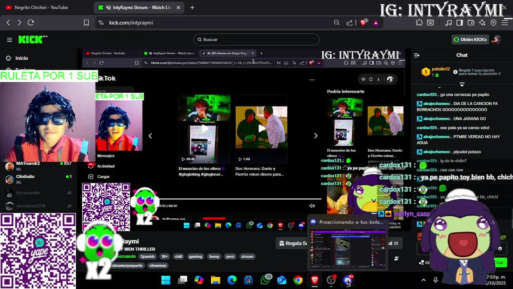Open OBS Studio from the taskbar
Image resolution: width=513 pixels, height=289 pixels.
point(331,280)
